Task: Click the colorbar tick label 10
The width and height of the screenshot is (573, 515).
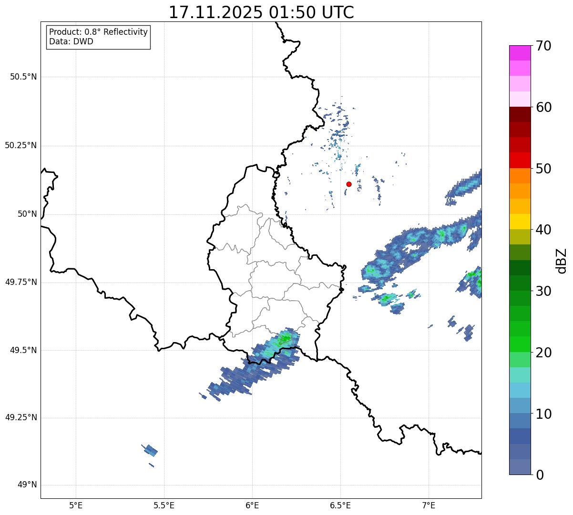Action: 543,414
